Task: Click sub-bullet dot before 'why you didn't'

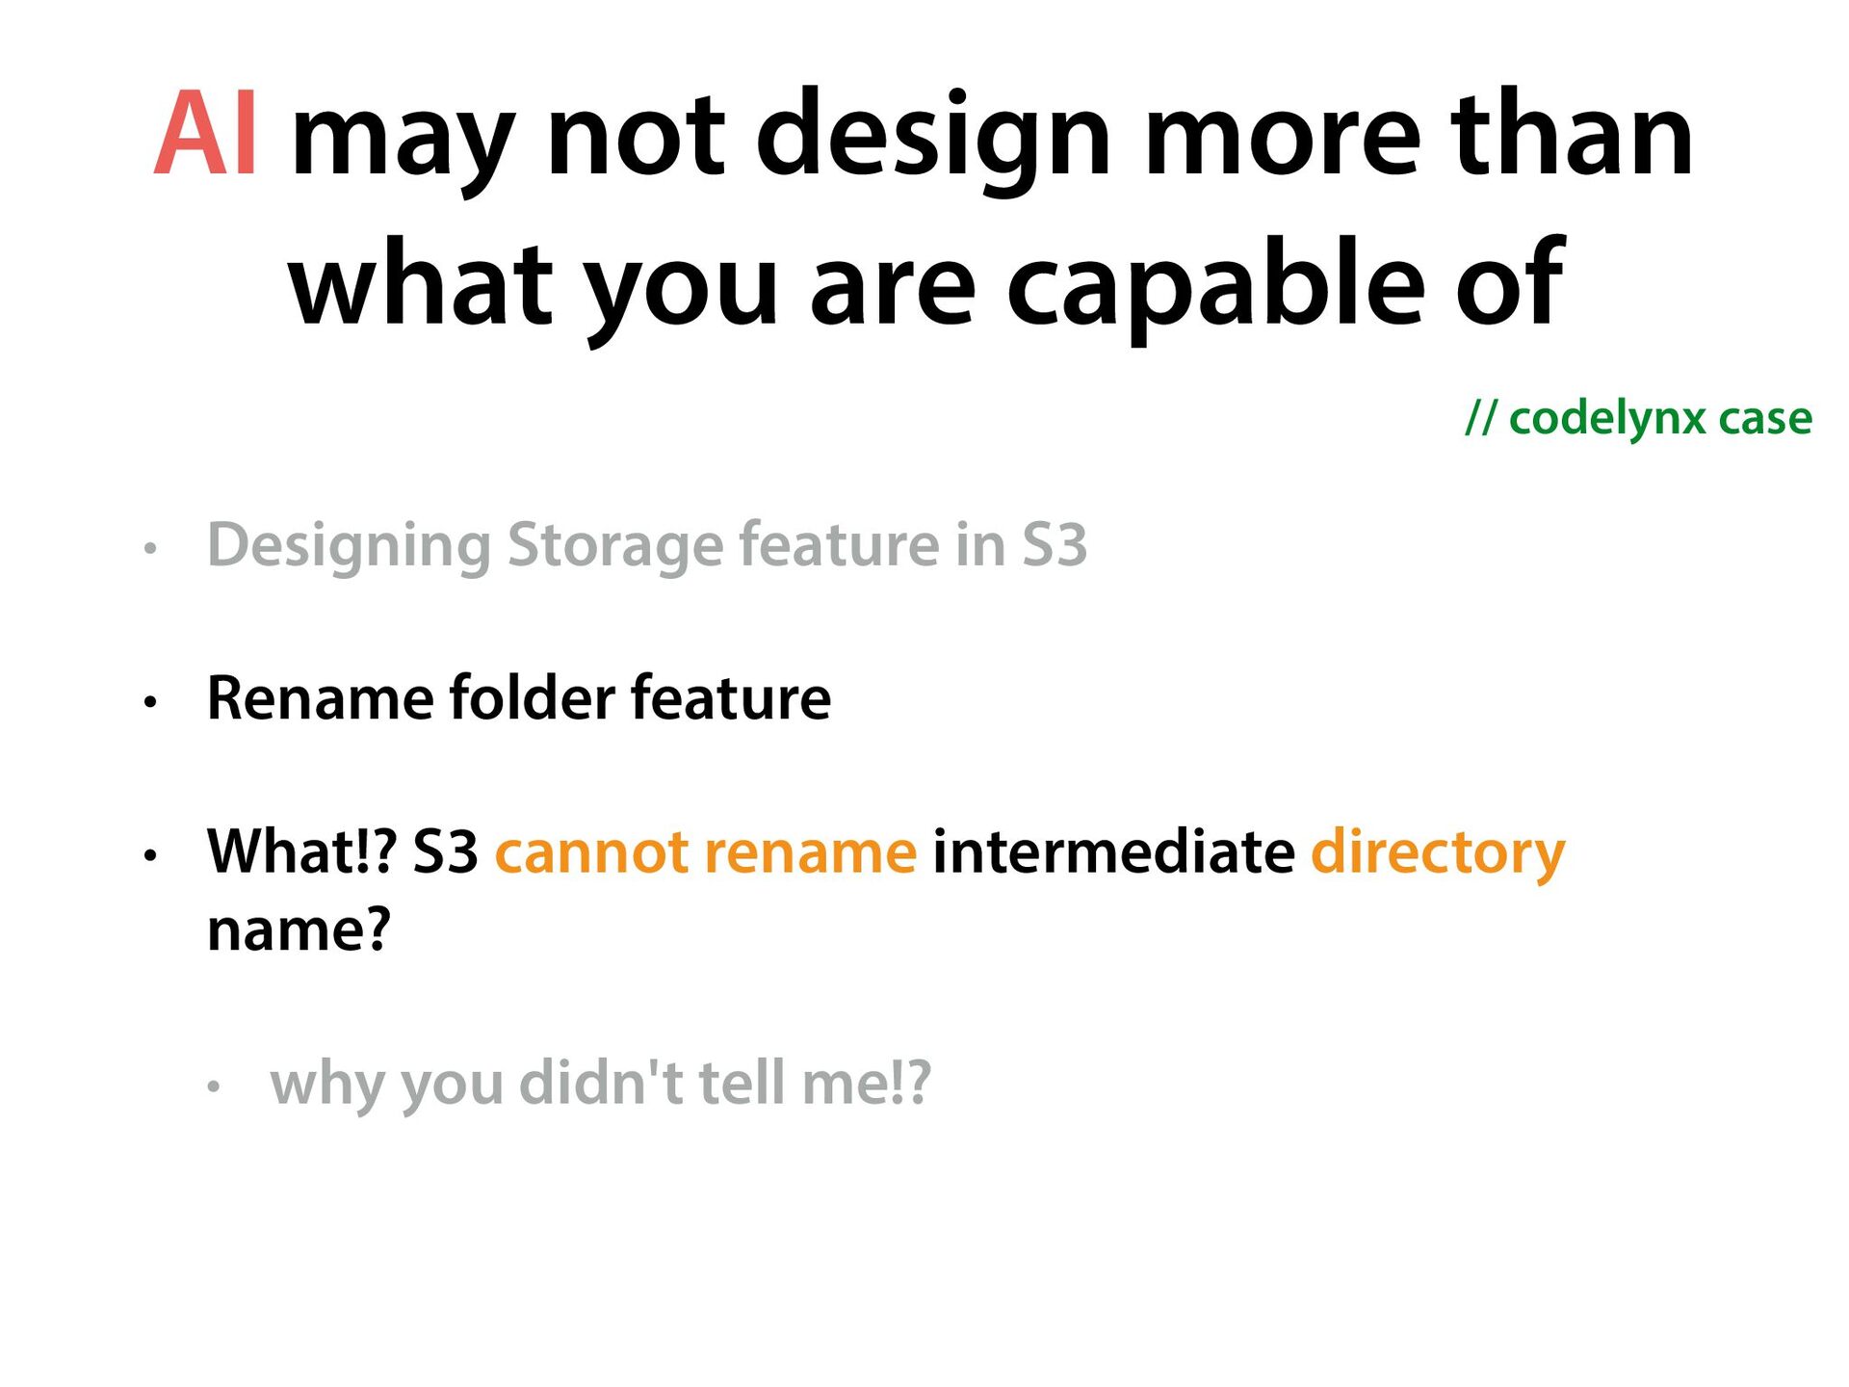Action: pos(214,1087)
